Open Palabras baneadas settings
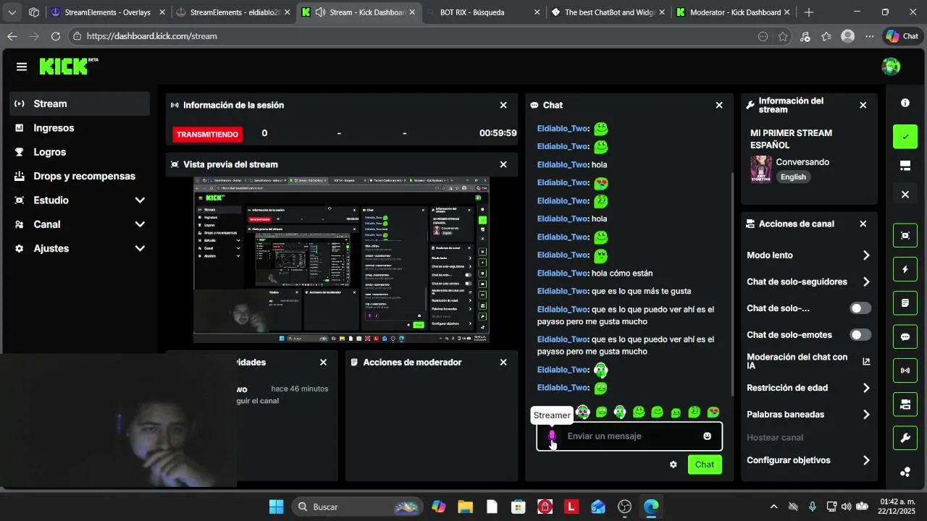The width and height of the screenshot is (927, 521). [x=808, y=415]
